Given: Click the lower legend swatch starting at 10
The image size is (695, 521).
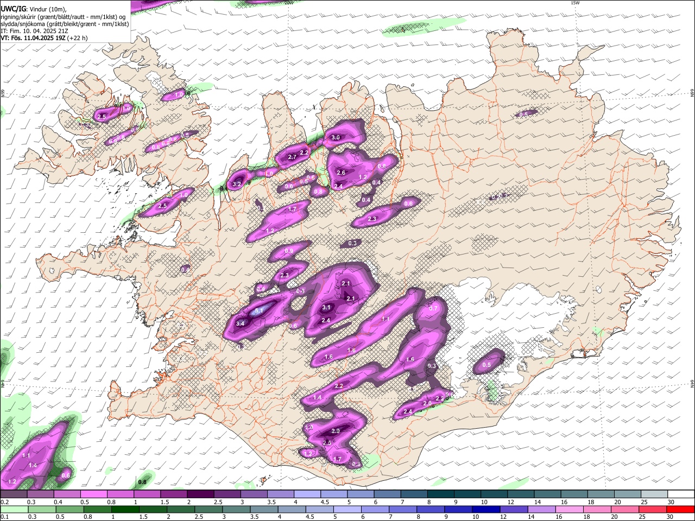Looking at the screenshot, I should [x=485, y=509].
